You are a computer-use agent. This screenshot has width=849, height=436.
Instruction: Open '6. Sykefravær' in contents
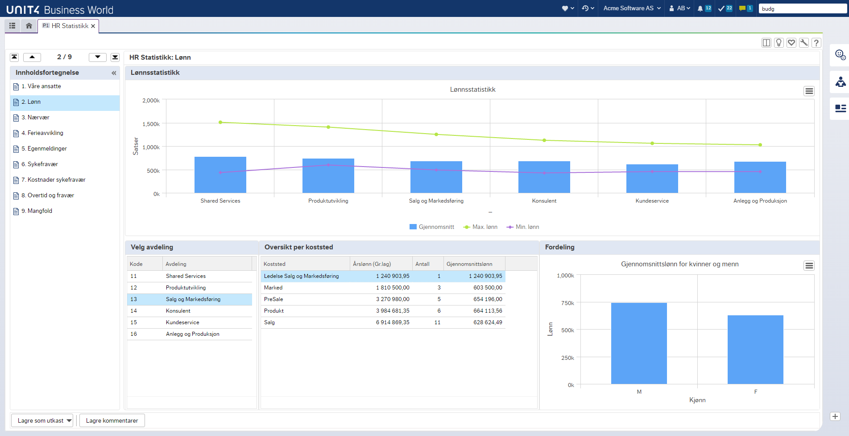[65, 164]
